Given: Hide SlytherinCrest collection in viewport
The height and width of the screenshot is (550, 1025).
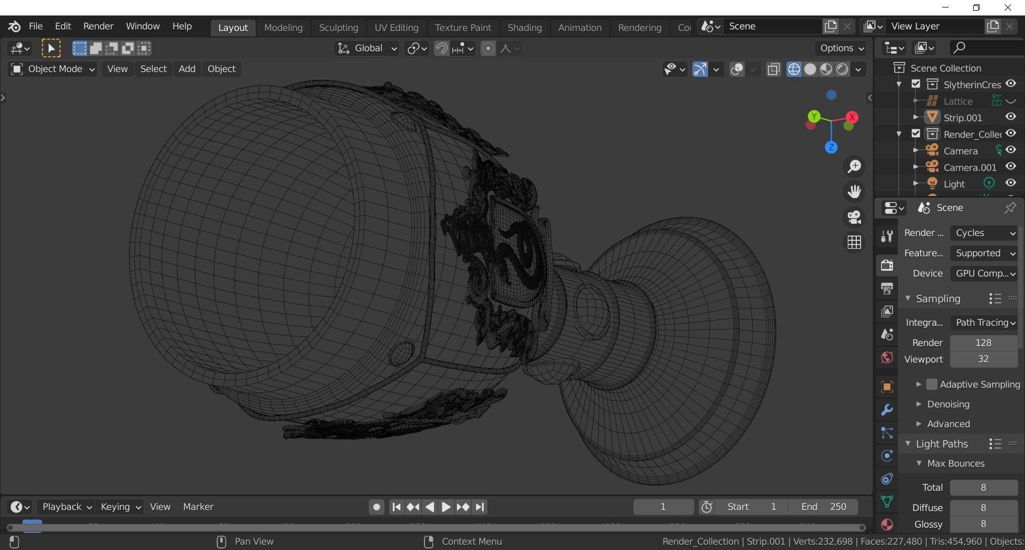Looking at the screenshot, I should point(1011,84).
